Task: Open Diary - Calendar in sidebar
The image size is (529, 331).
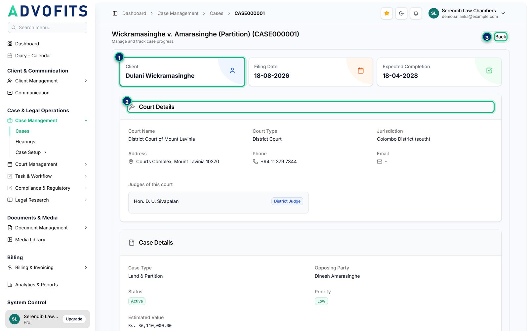Action: 48,56
